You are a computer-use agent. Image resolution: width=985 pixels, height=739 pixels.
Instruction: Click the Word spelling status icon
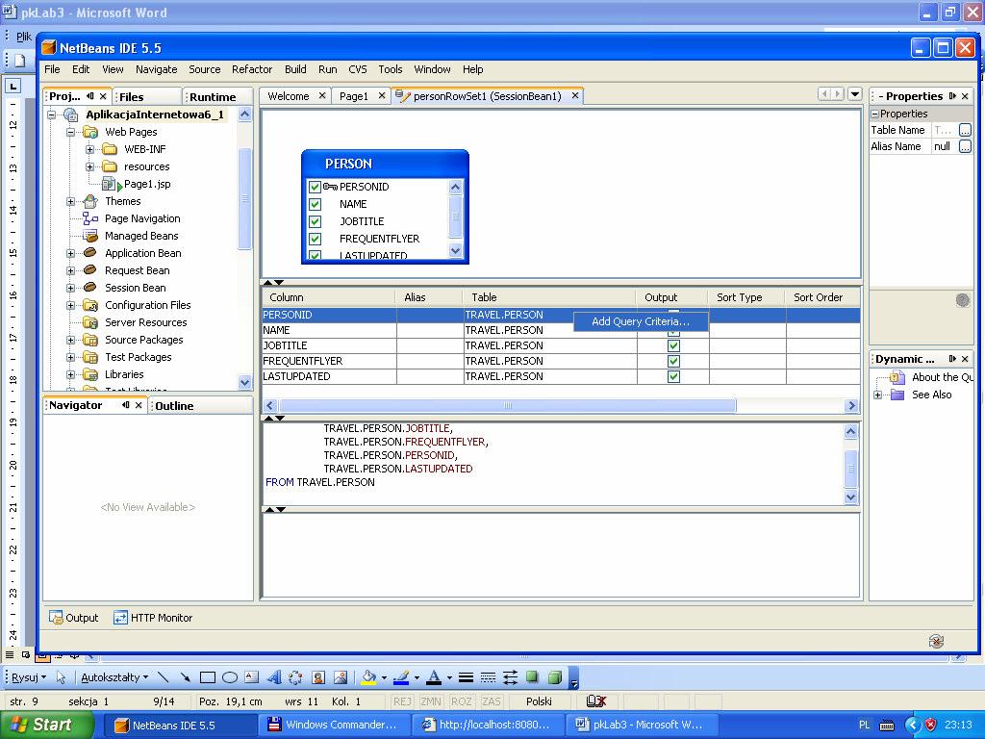595,701
